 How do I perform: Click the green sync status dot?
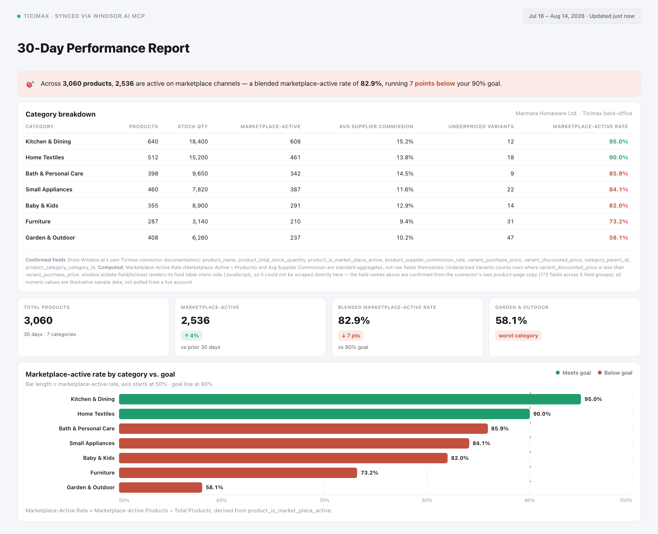[x=19, y=16]
